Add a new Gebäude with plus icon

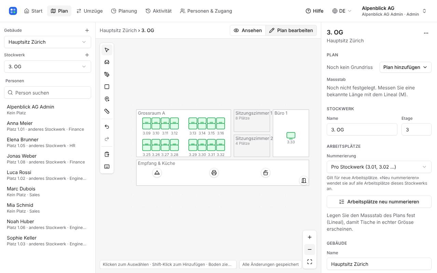tap(87, 30)
